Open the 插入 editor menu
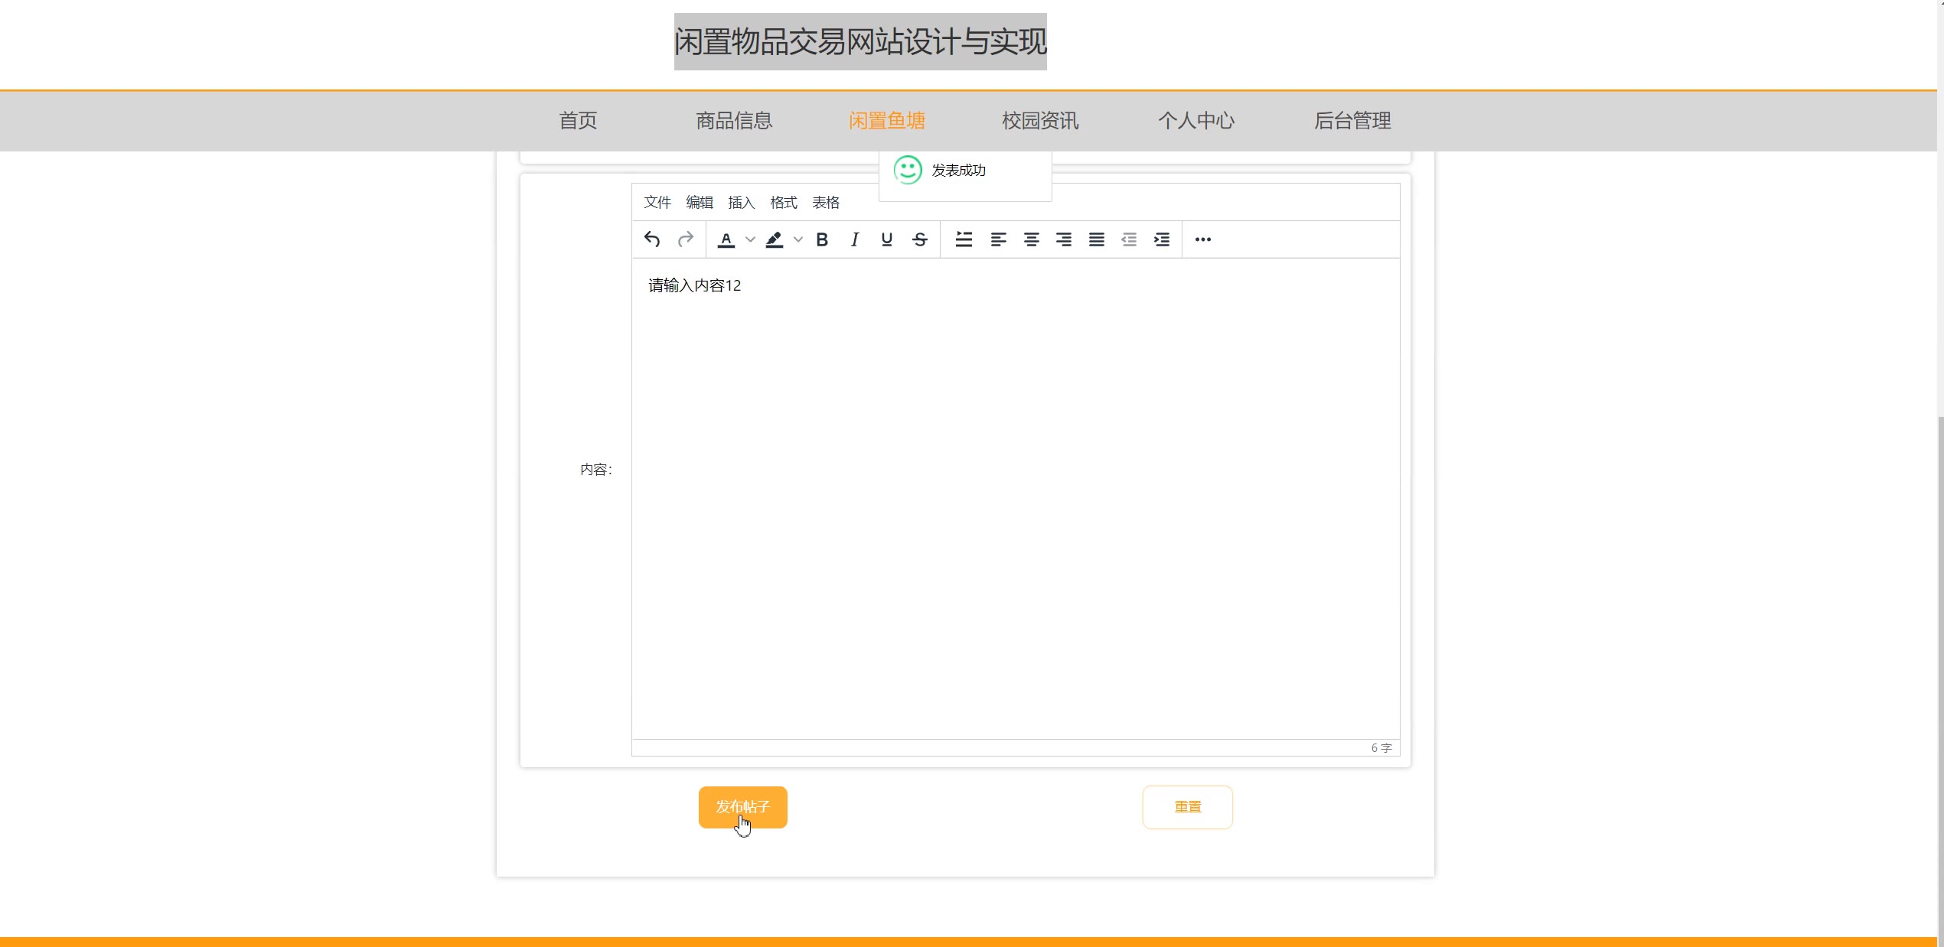This screenshot has height=947, width=1944. click(742, 203)
